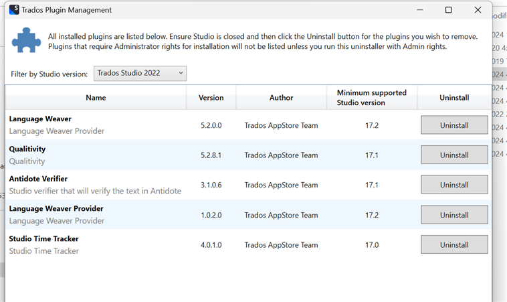Click version number 1.0.2.0
Image resolution: width=507 pixels, height=302 pixels.
[x=211, y=215]
